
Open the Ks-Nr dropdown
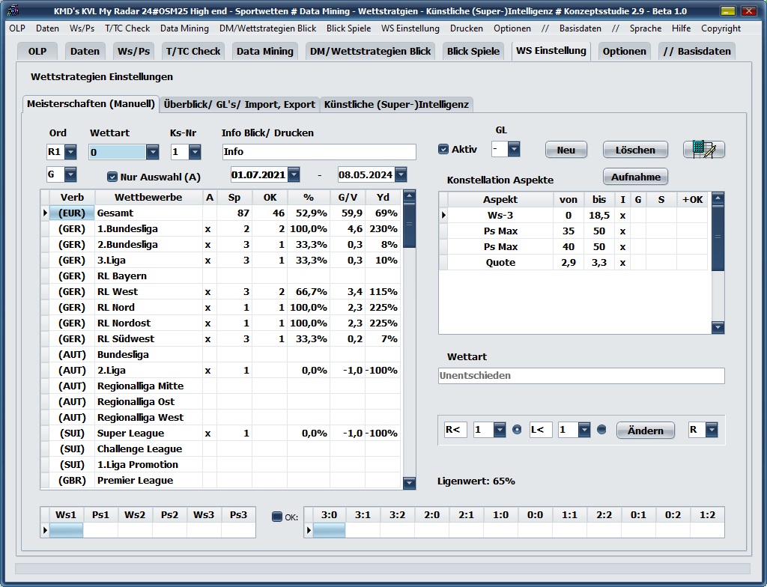point(195,152)
